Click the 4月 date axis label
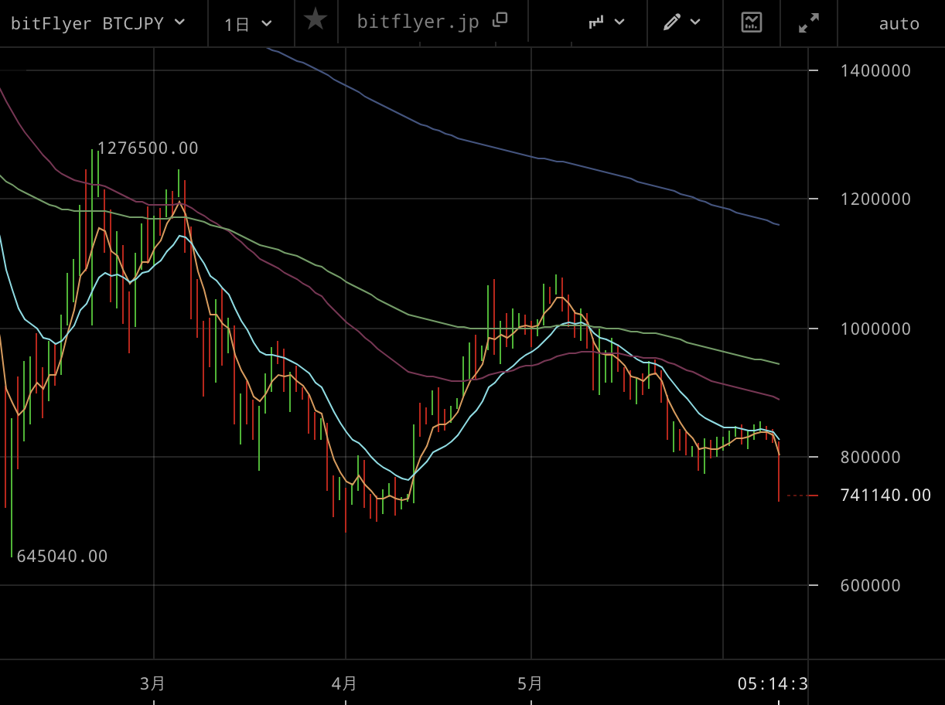This screenshot has height=705, width=945. pos(345,683)
